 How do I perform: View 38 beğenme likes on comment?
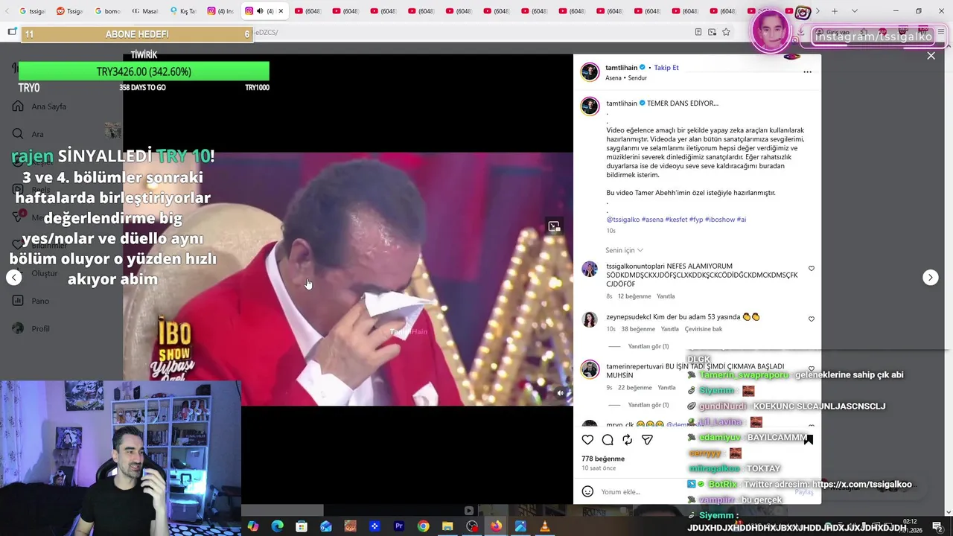638,329
